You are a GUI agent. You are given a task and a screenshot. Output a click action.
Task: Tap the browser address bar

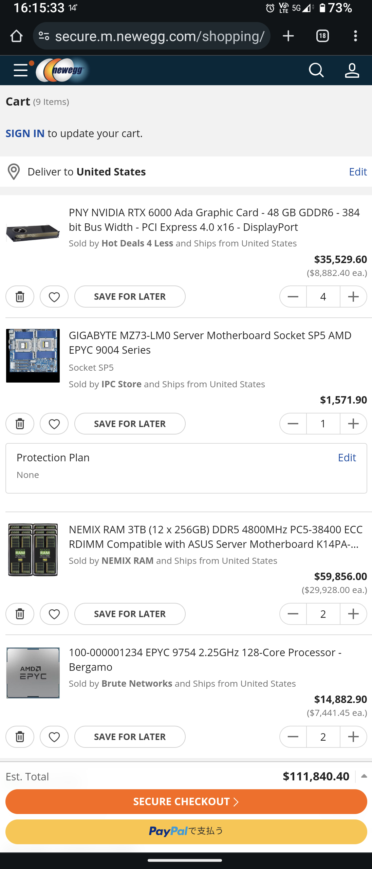[160, 36]
